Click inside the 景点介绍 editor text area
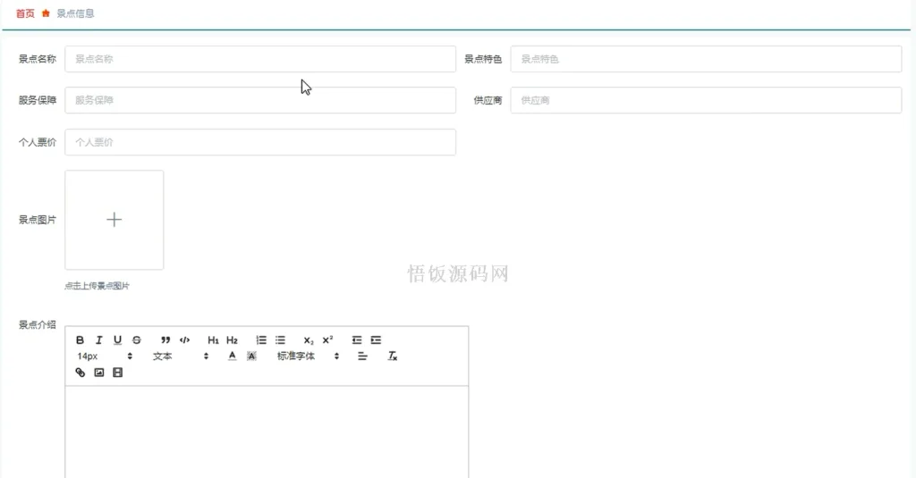The width and height of the screenshot is (916, 478). (267, 432)
